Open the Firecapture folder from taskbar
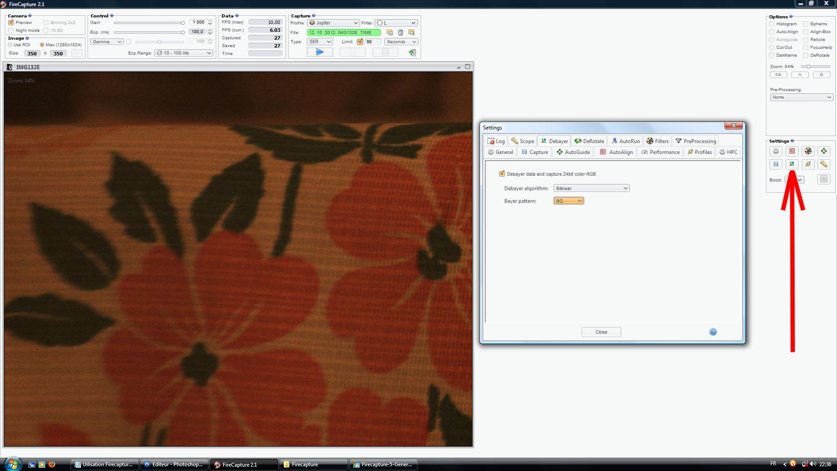This screenshot has height=471, width=837. (x=313, y=464)
